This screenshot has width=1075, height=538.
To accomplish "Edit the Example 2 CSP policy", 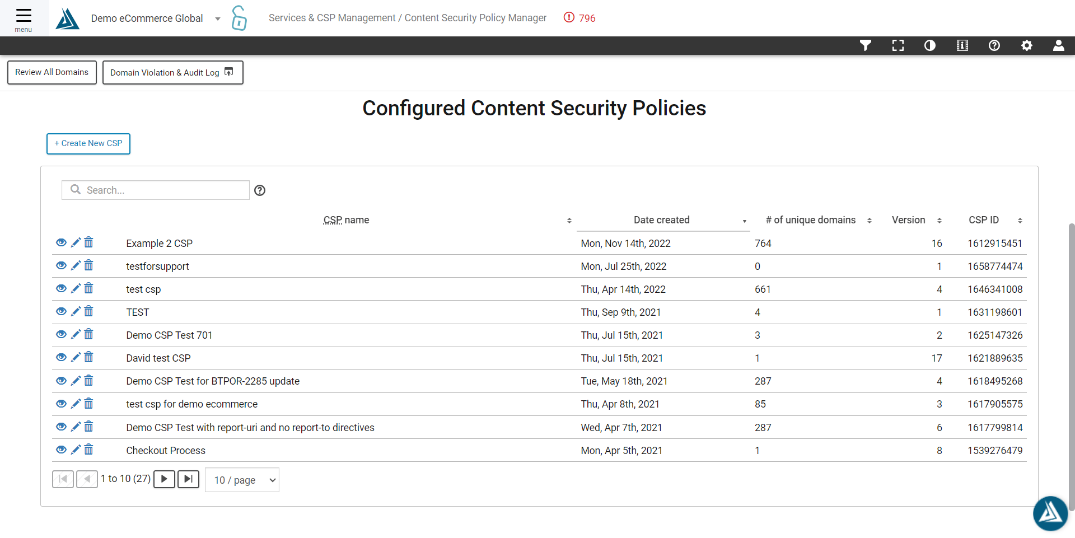I will tap(76, 242).
